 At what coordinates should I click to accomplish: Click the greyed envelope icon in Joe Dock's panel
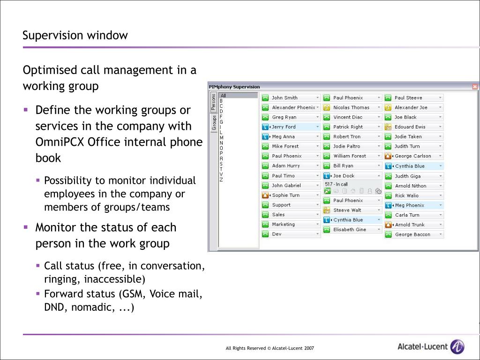pyautogui.click(x=336, y=191)
